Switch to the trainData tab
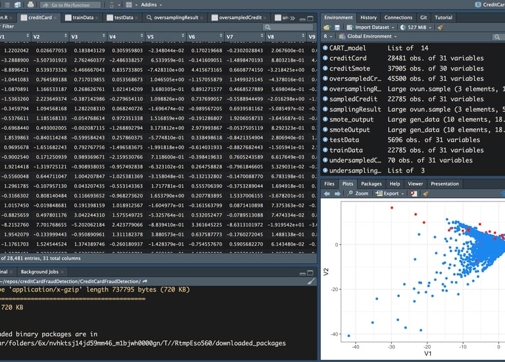 click(x=82, y=17)
